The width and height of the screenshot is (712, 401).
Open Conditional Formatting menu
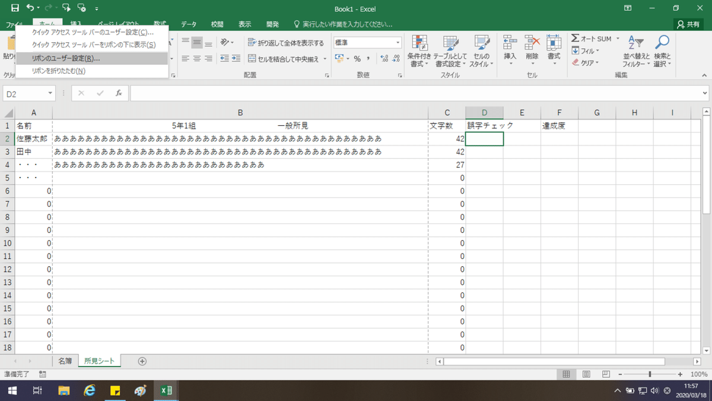coord(419,50)
